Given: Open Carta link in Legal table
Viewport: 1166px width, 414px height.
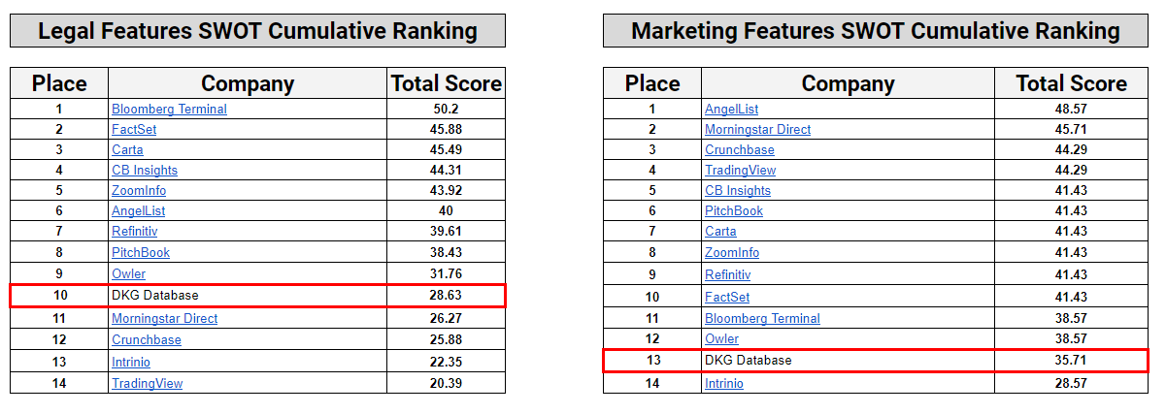Looking at the screenshot, I should click(x=127, y=150).
